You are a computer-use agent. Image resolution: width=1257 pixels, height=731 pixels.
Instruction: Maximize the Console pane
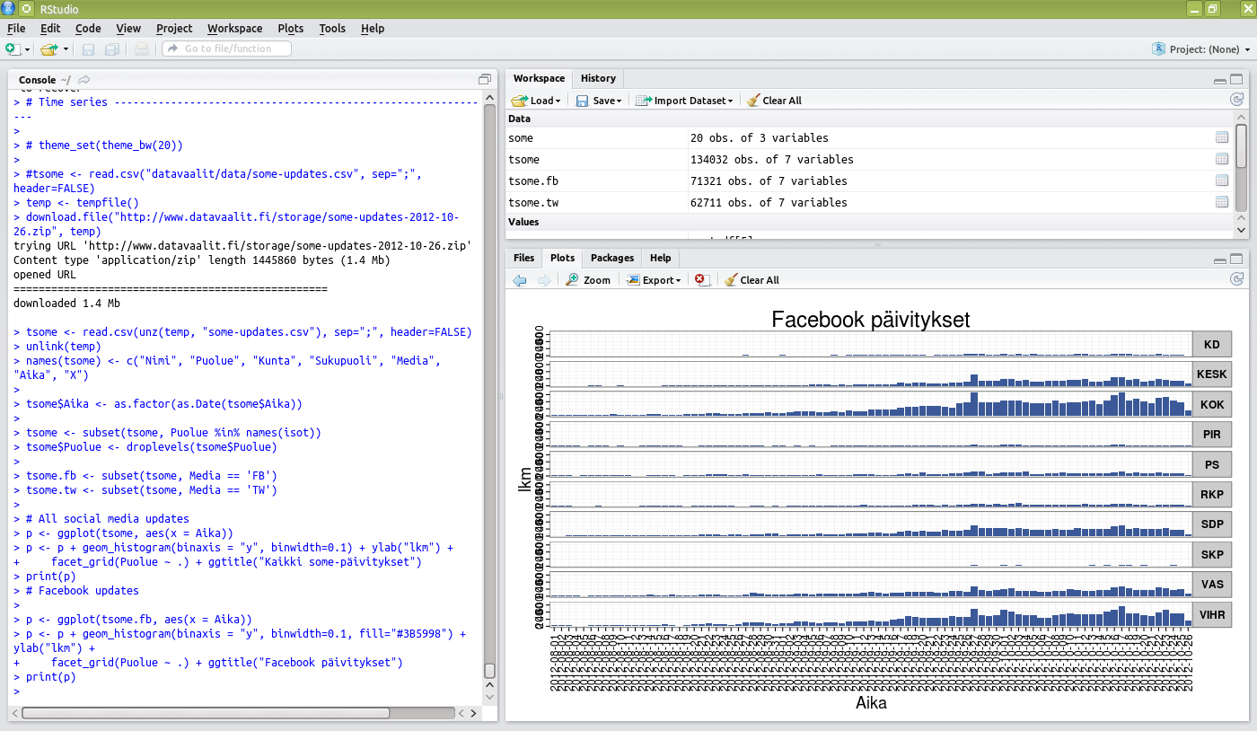click(485, 79)
